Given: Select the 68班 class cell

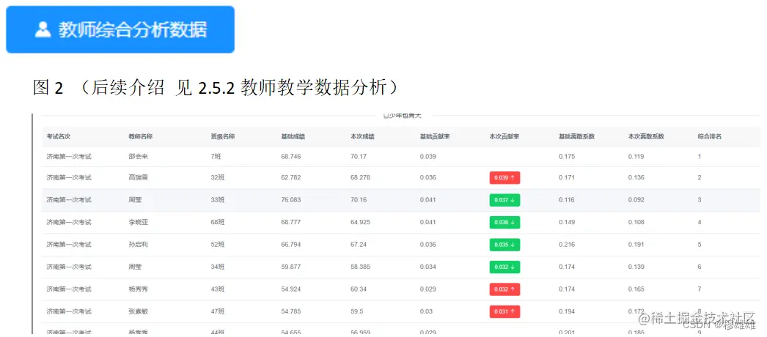Looking at the screenshot, I should [218, 222].
